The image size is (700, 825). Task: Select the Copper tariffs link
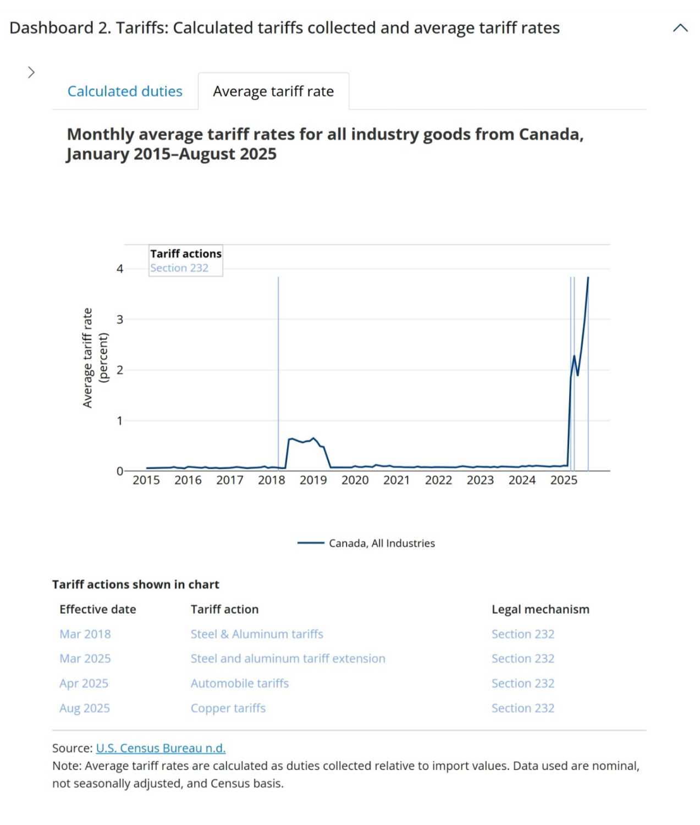coord(228,708)
